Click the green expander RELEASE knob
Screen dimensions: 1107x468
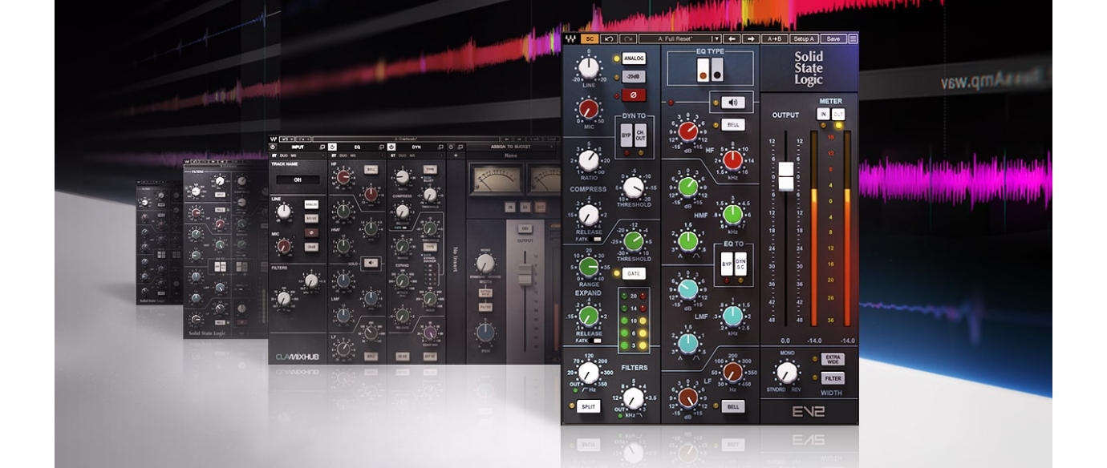point(589,316)
